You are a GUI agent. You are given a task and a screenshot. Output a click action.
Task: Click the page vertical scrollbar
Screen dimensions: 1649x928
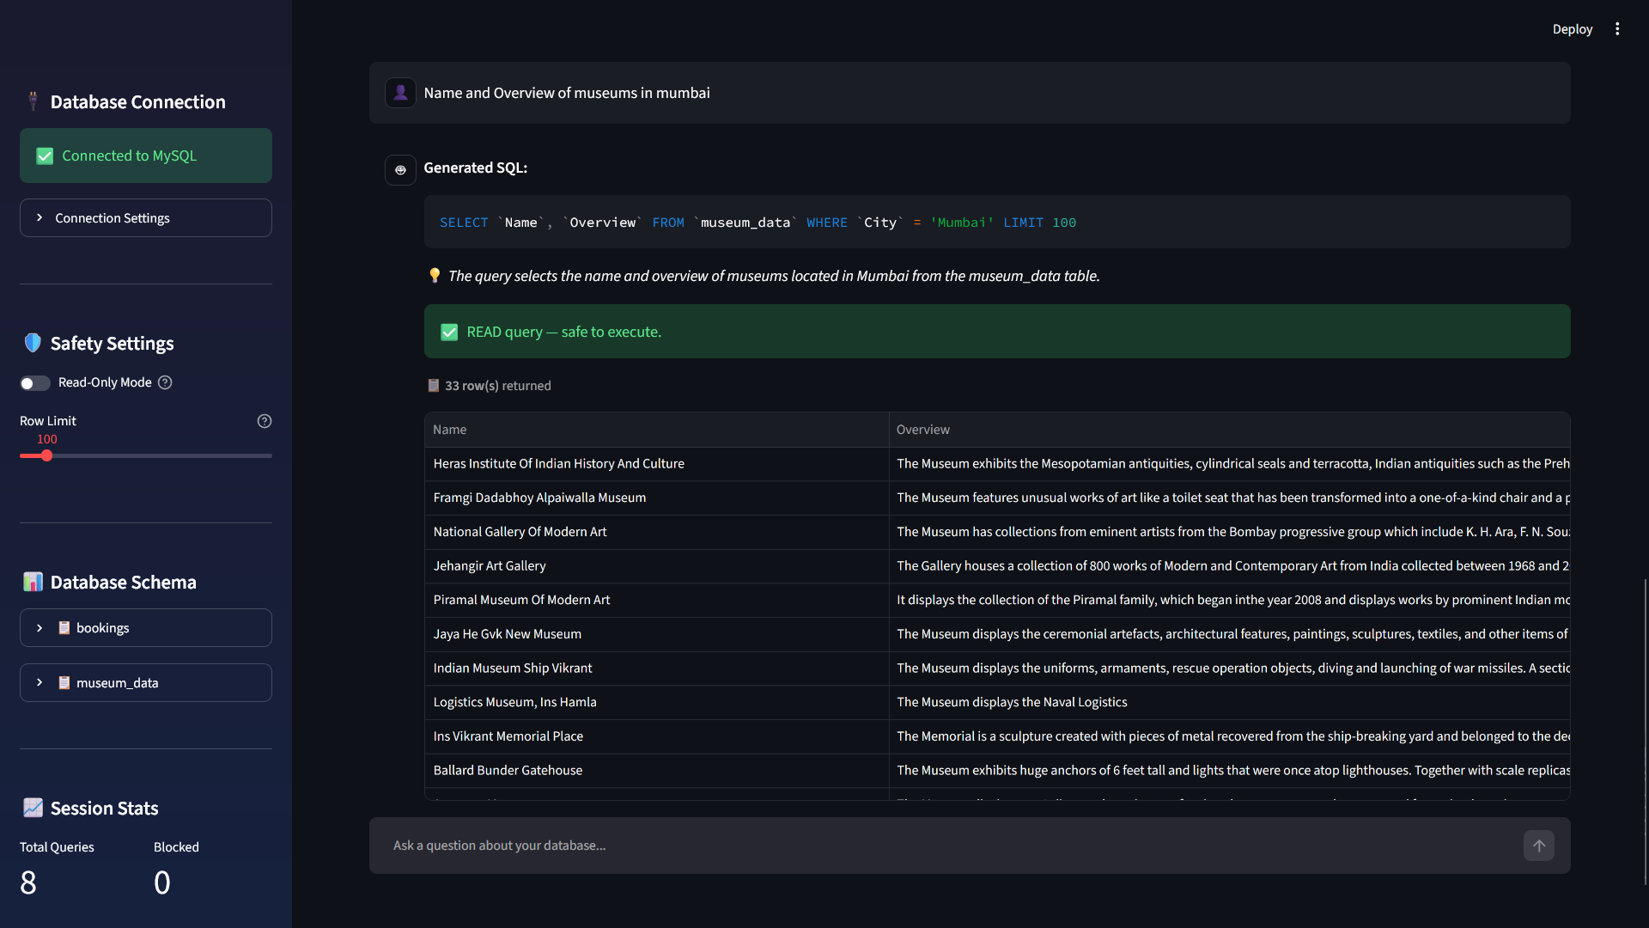click(1645, 730)
